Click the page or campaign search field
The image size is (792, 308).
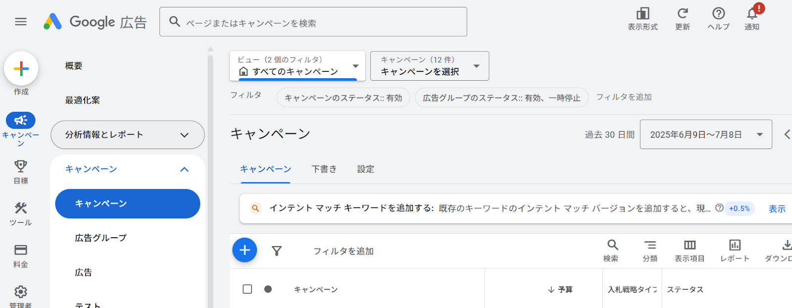[x=313, y=22]
